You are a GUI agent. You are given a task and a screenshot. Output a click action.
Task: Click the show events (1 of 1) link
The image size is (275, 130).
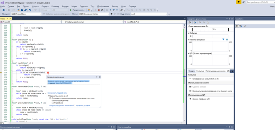coord(205,79)
